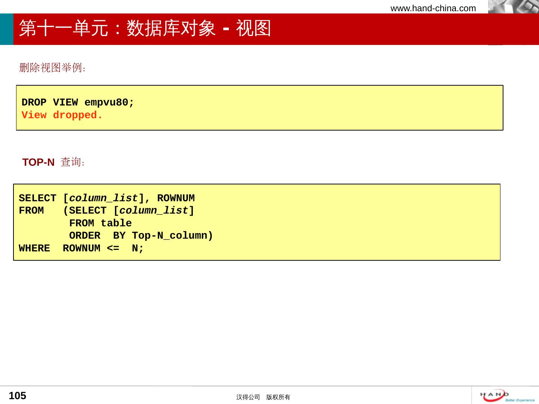Select the line DROP VIEW empvu80;
The width and height of the screenshot is (539, 404).
(77, 102)
